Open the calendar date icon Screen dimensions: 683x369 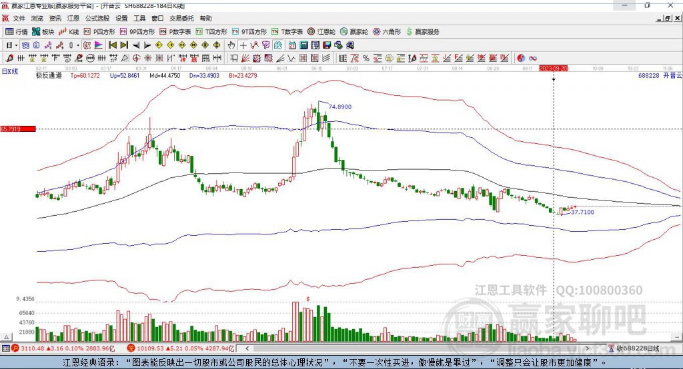pyautogui.click(x=292, y=45)
